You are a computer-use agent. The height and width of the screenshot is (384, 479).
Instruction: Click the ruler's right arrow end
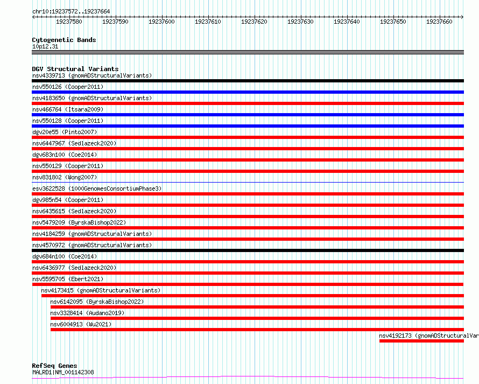tap(462, 17)
